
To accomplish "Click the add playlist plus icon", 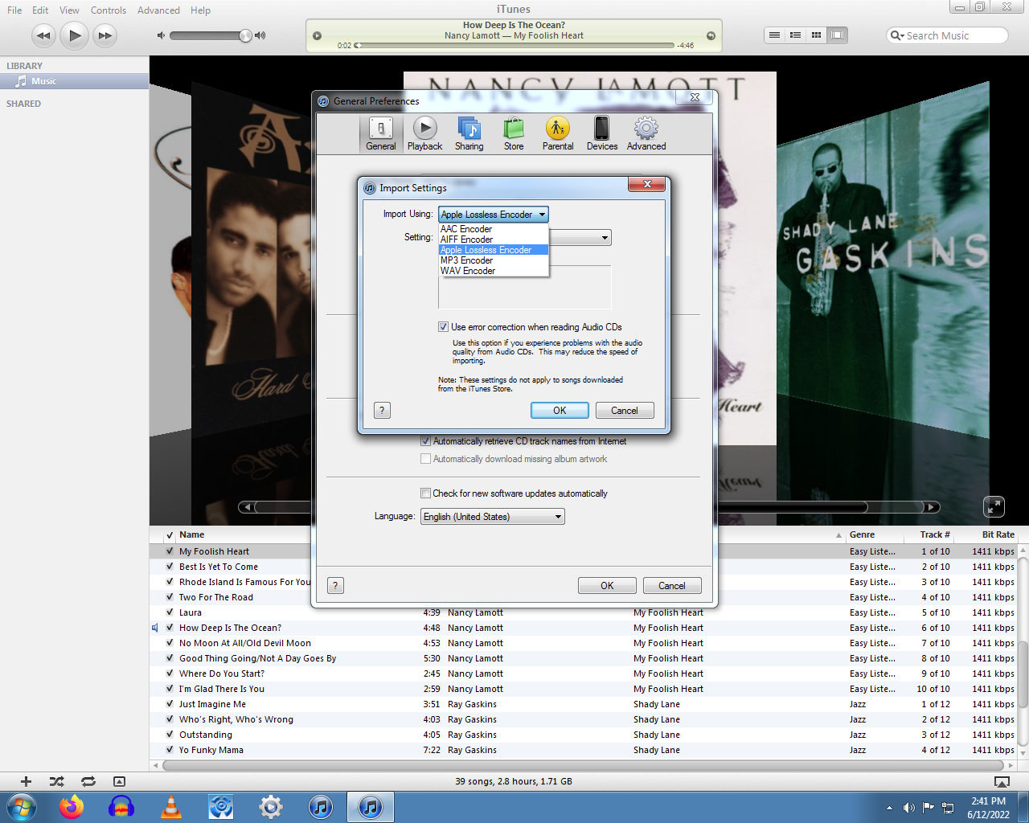I will tap(26, 781).
